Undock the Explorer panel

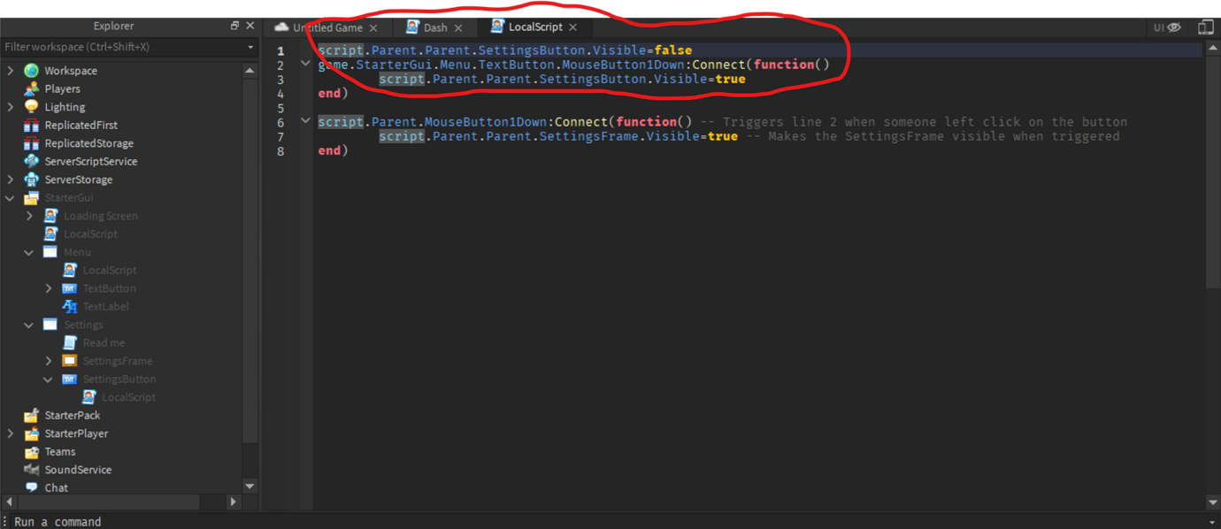234,27
